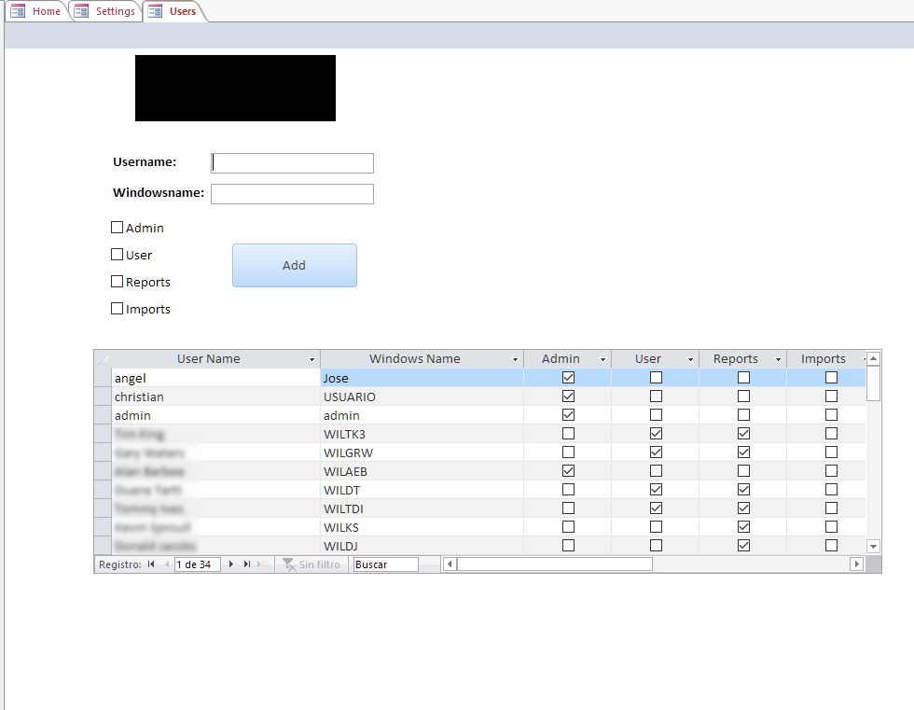Screen dimensions: 914x710
Task: Check the Reports option in form
Action: pos(118,282)
